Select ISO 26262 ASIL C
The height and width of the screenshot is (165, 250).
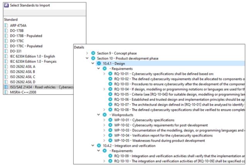[22, 77]
